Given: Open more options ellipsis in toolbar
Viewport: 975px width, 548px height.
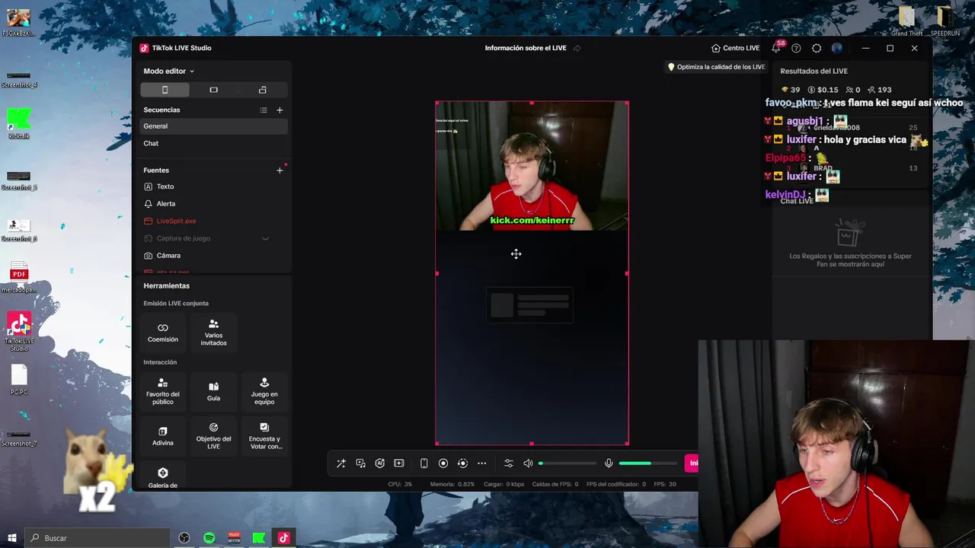Looking at the screenshot, I should (x=481, y=464).
